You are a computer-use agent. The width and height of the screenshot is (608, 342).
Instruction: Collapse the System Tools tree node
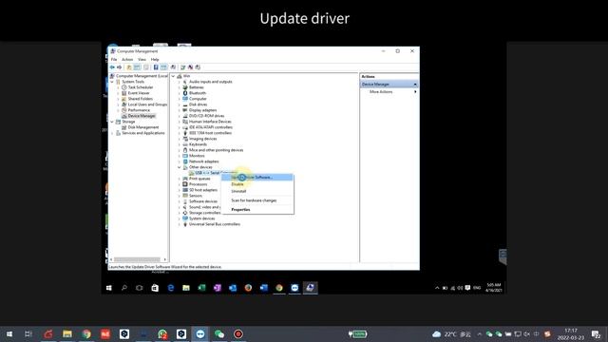(112, 82)
